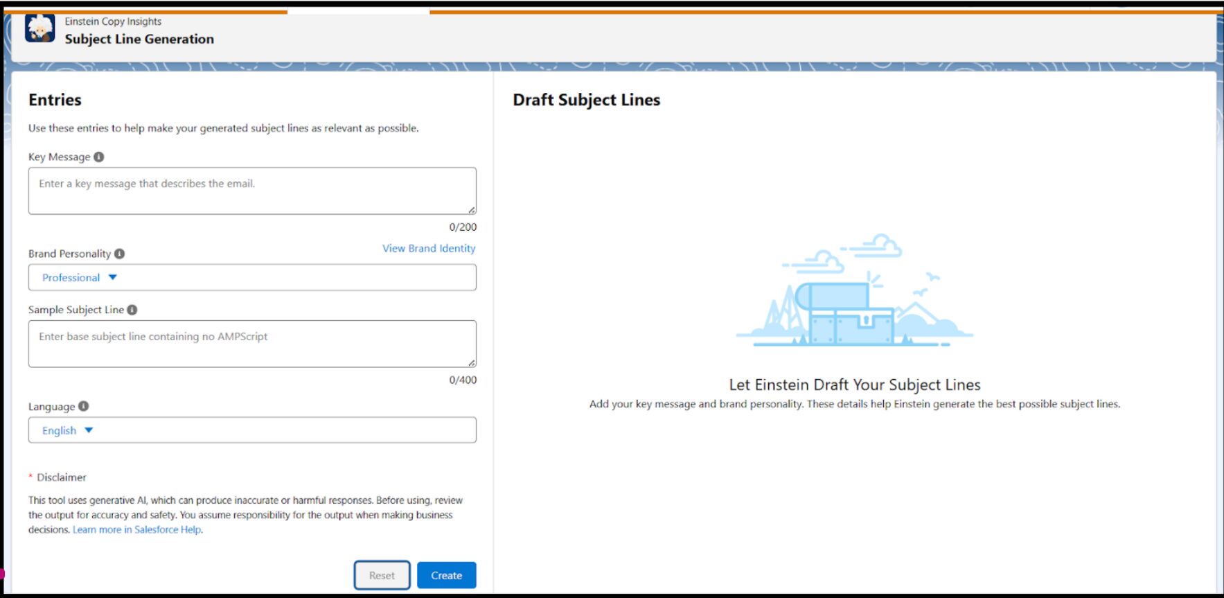Click the Disclaimer label
Viewport: 1224px width, 598px height.
coord(62,477)
